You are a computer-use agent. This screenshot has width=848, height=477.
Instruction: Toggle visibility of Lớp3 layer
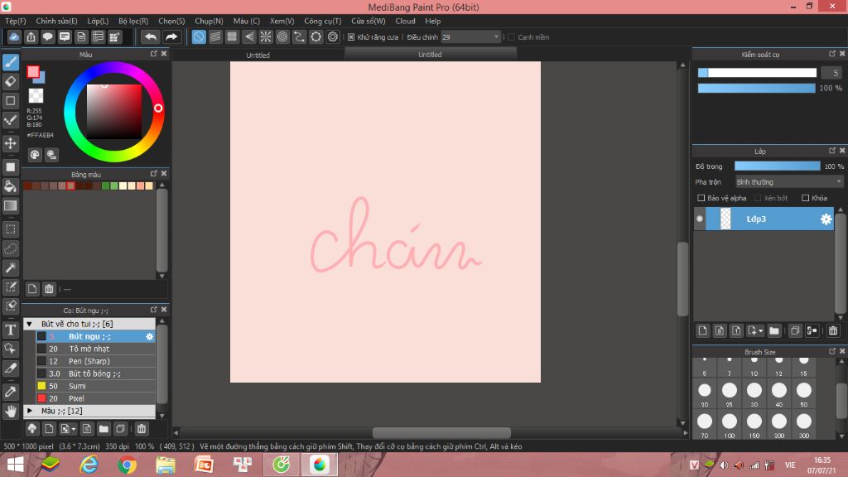pos(699,219)
